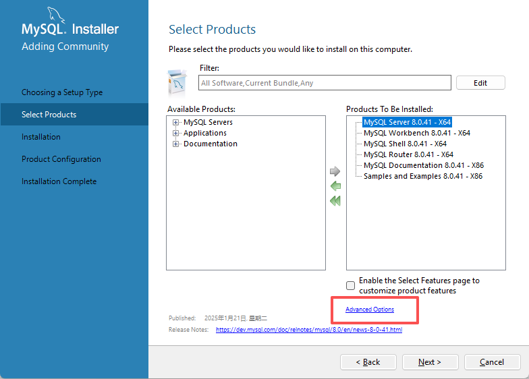This screenshot has height=379, width=529.
Task: Click the Back button
Action: coord(368,362)
